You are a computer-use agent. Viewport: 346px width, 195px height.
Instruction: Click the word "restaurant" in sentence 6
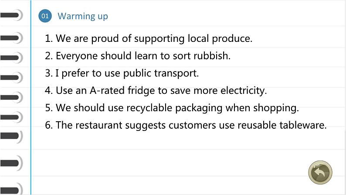(x=99, y=126)
